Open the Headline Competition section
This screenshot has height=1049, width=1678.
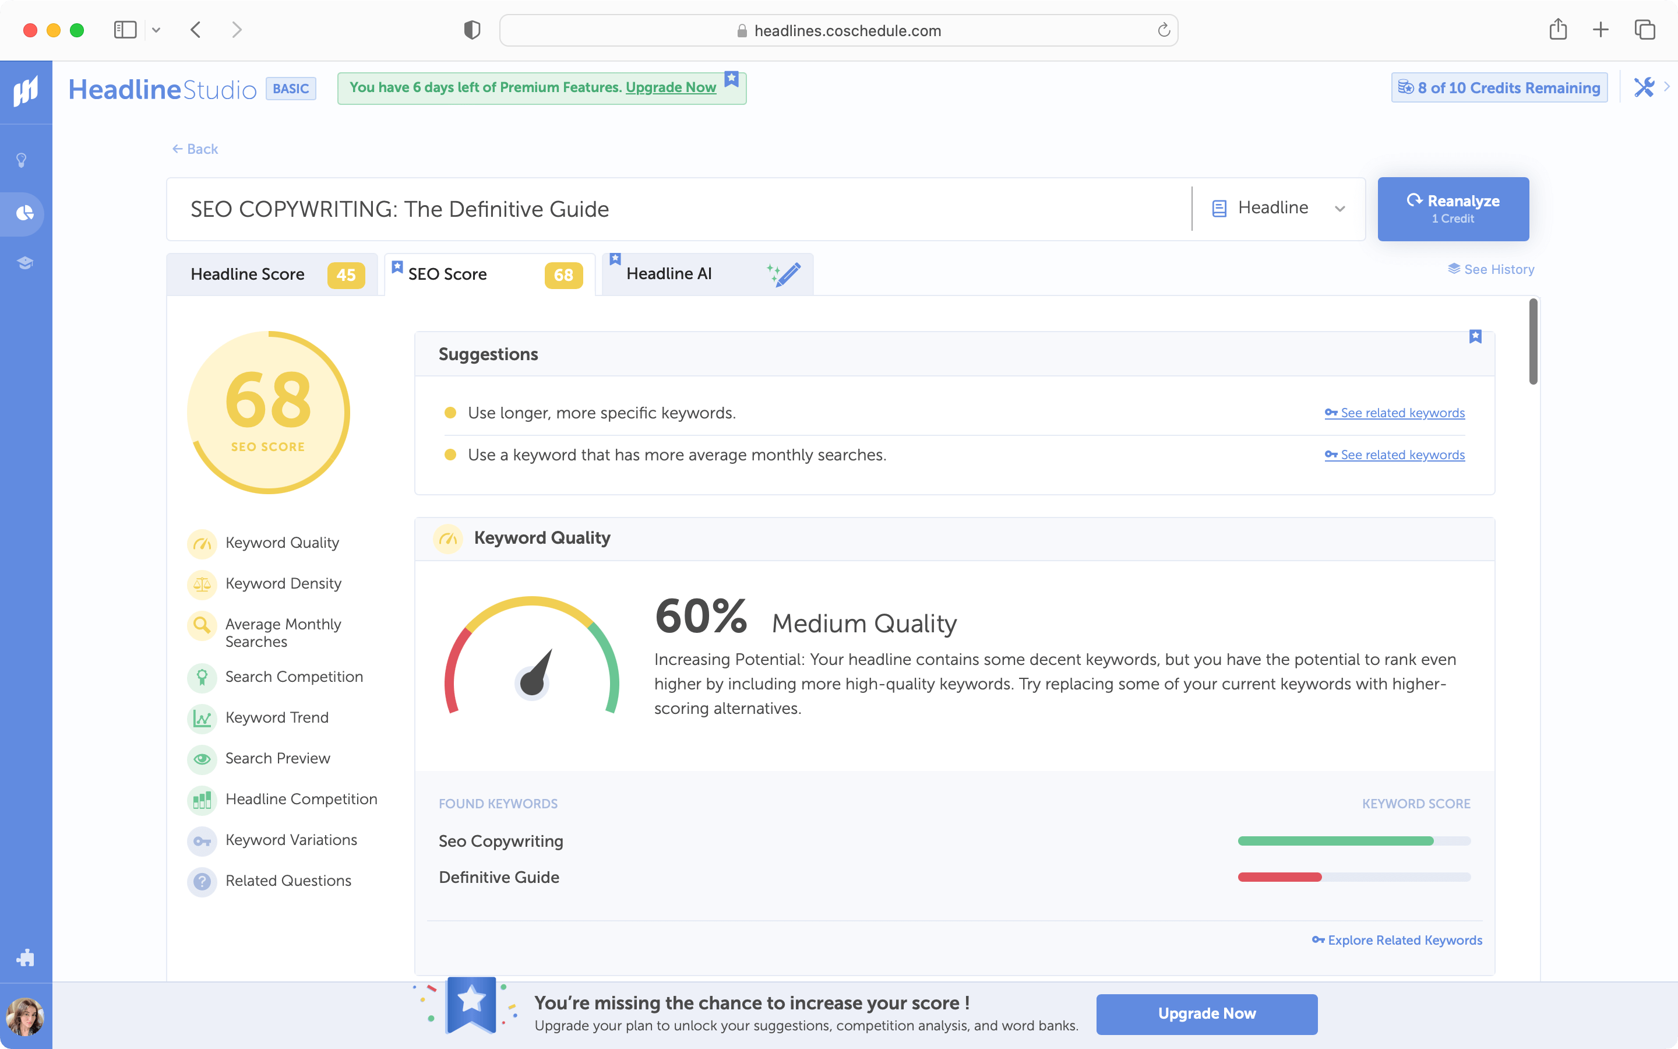[x=282, y=799]
